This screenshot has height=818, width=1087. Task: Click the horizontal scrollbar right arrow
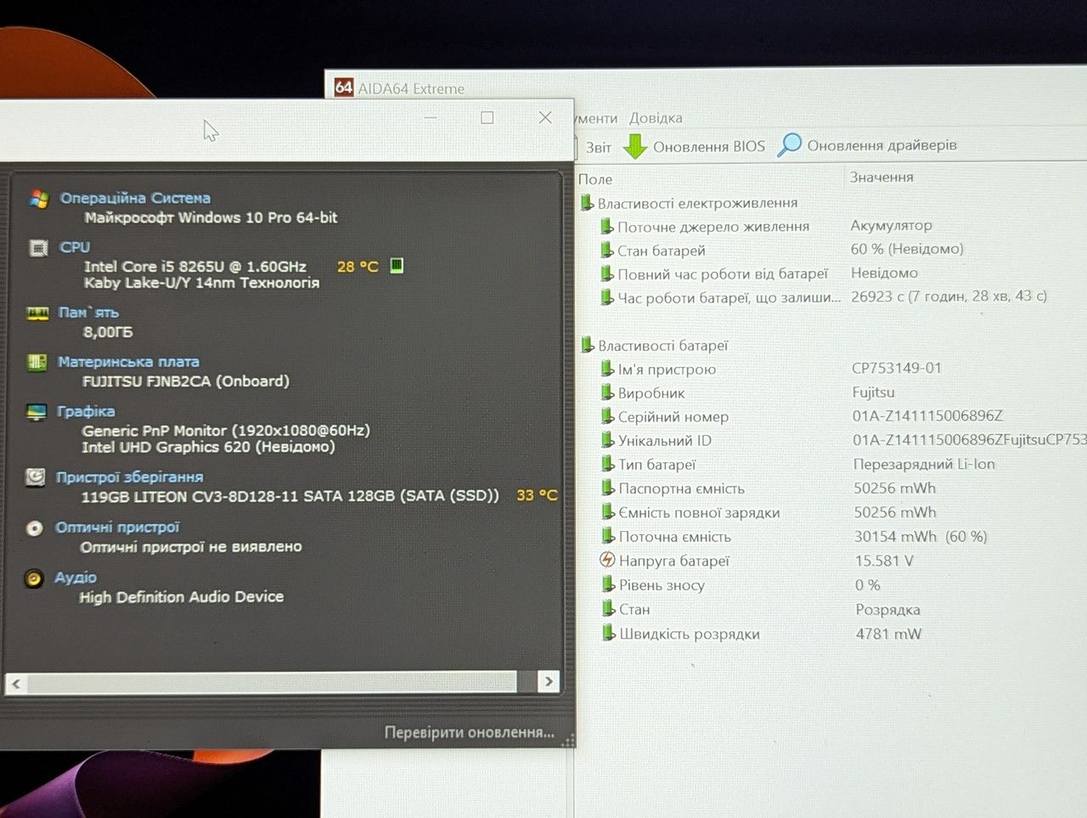[549, 681]
